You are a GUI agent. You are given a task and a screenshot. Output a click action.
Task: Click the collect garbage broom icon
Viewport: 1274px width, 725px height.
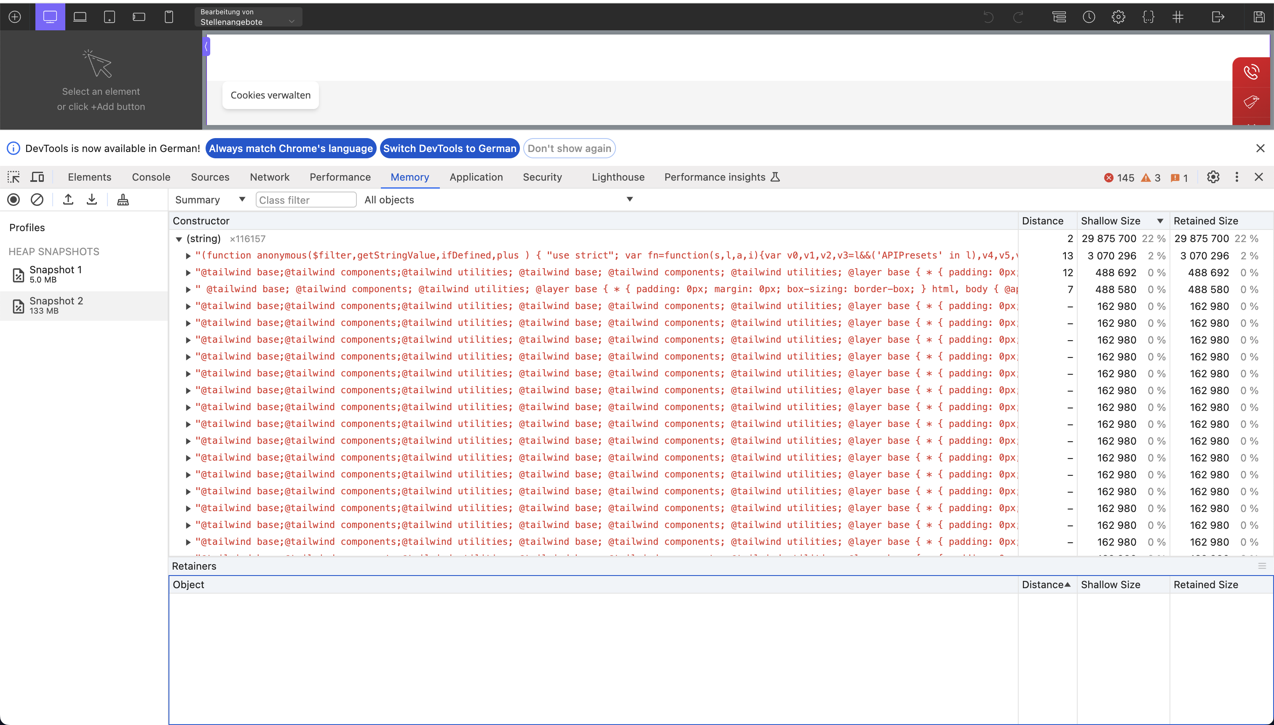click(x=123, y=200)
